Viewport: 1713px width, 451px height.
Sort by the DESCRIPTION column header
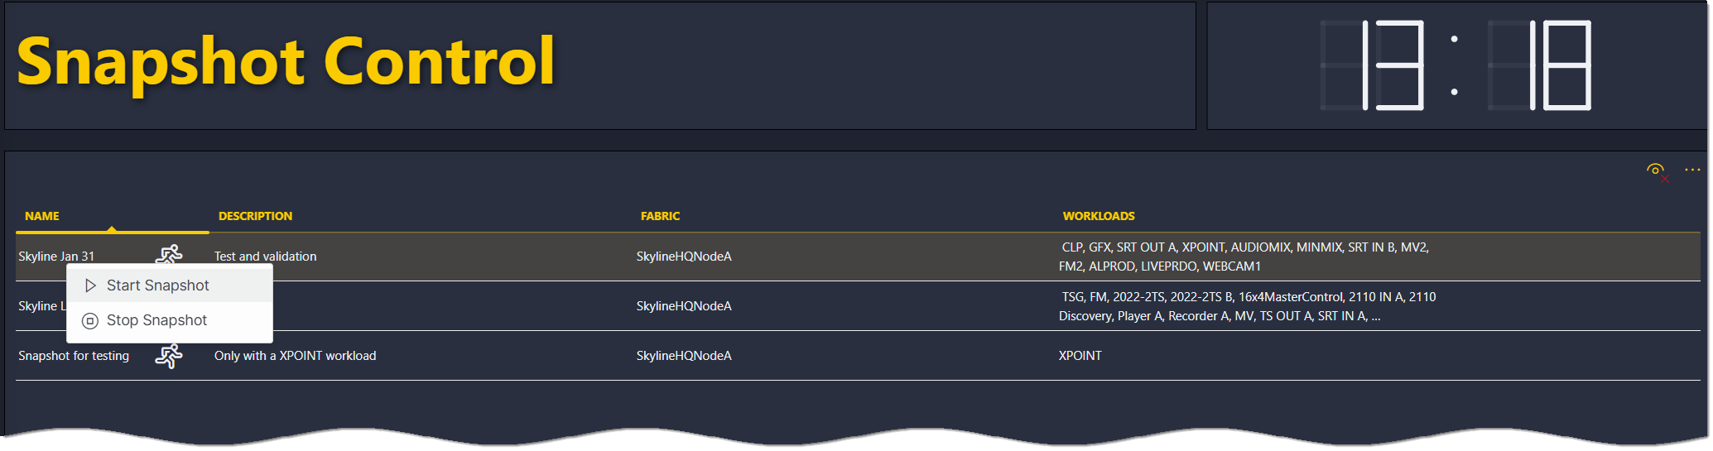click(255, 216)
